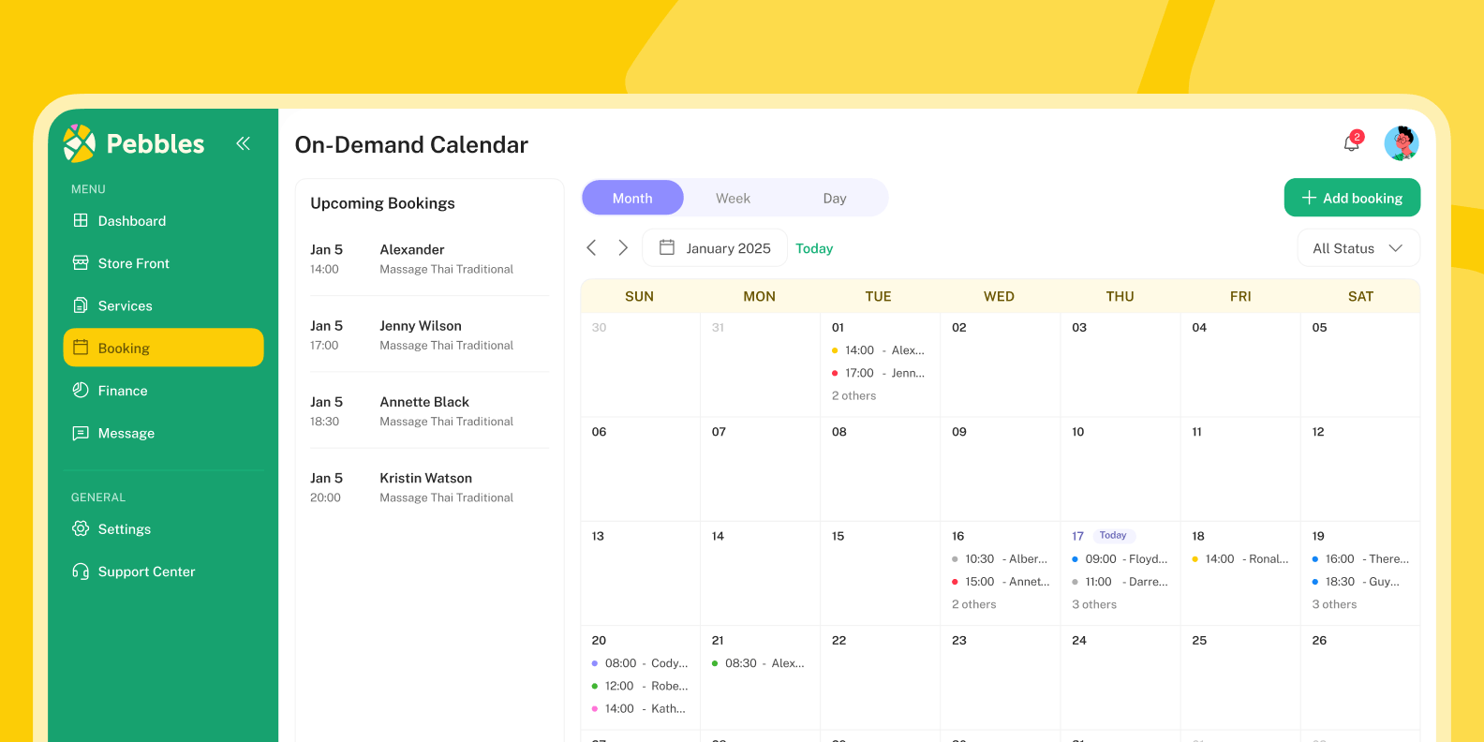
Task: Click the plus icon in Add booking
Action: [1310, 198]
